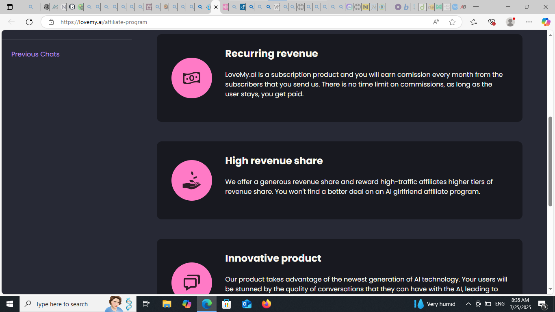
Task: Open Firefox from the taskbar
Action: tap(267, 304)
